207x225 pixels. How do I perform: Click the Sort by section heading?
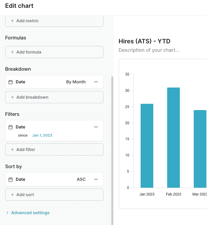coord(13,167)
